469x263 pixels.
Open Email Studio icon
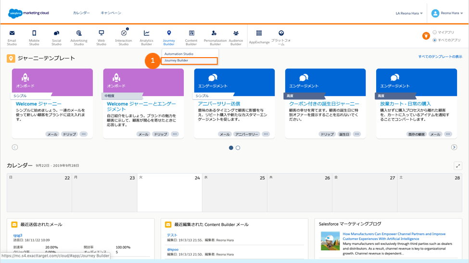tap(12, 33)
